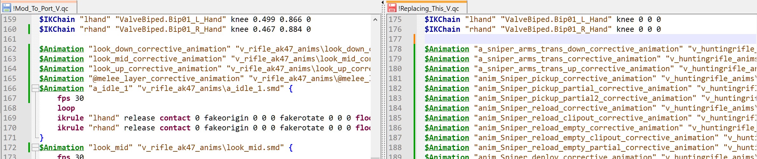Click the fps 30 text on line 167
The image size is (757, 159).
[x=71, y=98]
